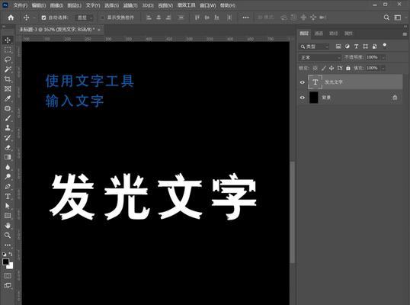410x305 pixels.
Task: Open the Layers panel flyout menu
Action: (x=405, y=34)
